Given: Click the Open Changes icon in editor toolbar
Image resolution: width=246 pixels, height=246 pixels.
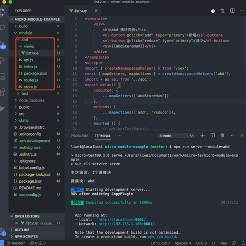Looking at the screenshot, I should point(222,11).
